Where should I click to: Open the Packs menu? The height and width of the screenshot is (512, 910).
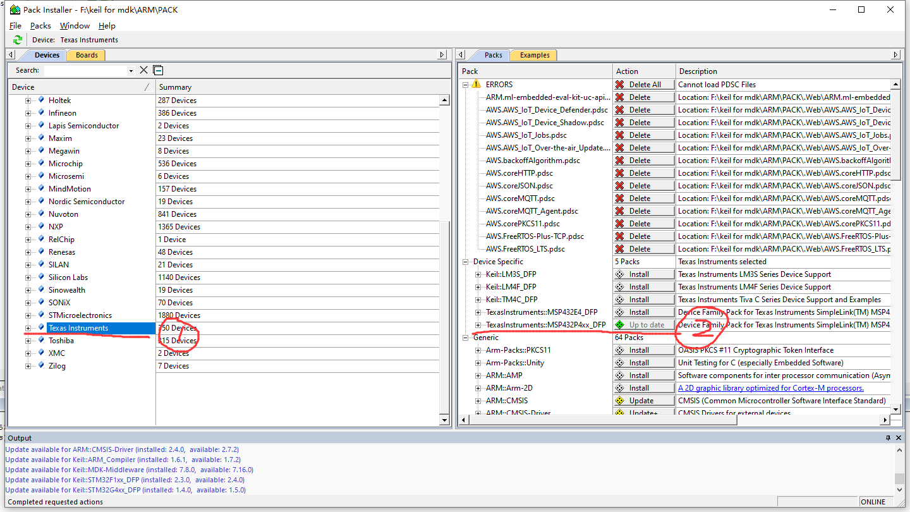40,25
